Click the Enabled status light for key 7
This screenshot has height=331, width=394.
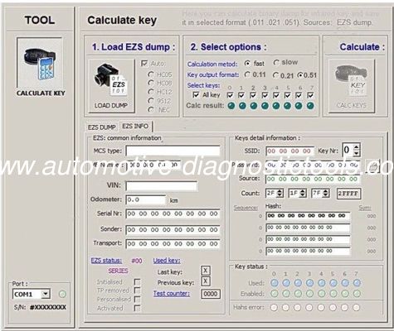357,294
